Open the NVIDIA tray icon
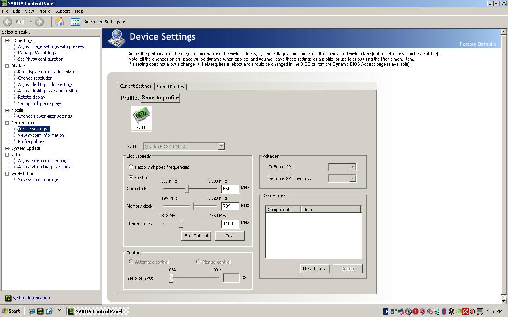This screenshot has width=508, height=317. [x=458, y=311]
